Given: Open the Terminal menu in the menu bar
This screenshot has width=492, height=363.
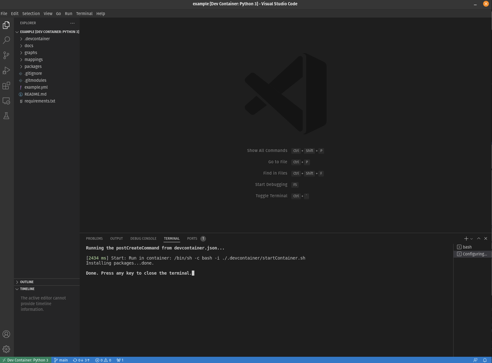Looking at the screenshot, I should [x=84, y=13].
